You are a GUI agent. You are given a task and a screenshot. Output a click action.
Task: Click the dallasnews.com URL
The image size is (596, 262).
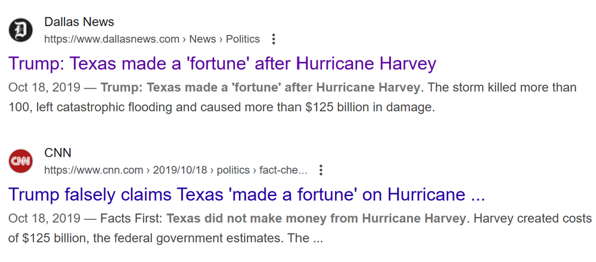coord(112,39)
